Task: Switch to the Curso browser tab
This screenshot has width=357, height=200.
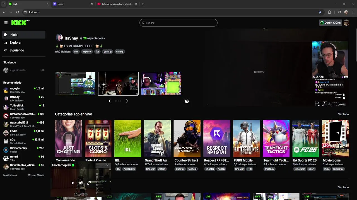Action: coord(73,4)
